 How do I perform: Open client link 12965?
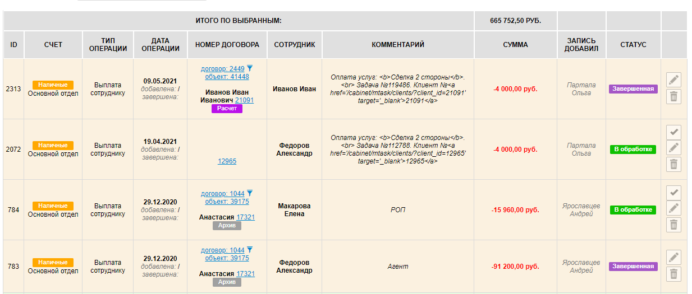[227, 161]
